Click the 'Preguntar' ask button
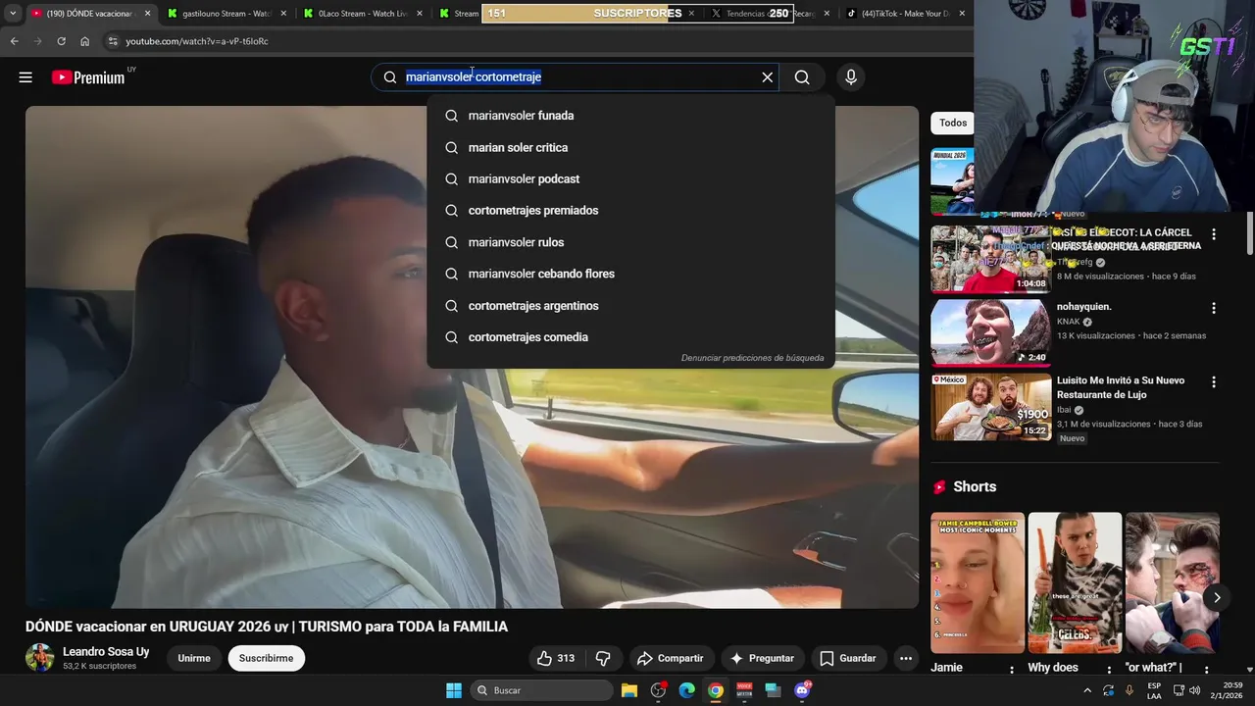This screenshot has width=1255, height=706. [x=761, y=658]
